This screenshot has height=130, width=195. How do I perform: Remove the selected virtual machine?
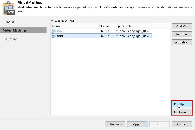tap(182, 34)
